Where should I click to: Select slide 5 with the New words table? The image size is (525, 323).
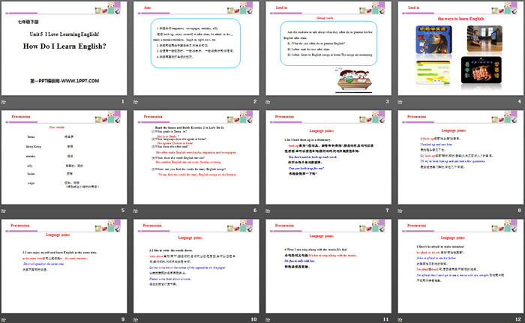64,157
